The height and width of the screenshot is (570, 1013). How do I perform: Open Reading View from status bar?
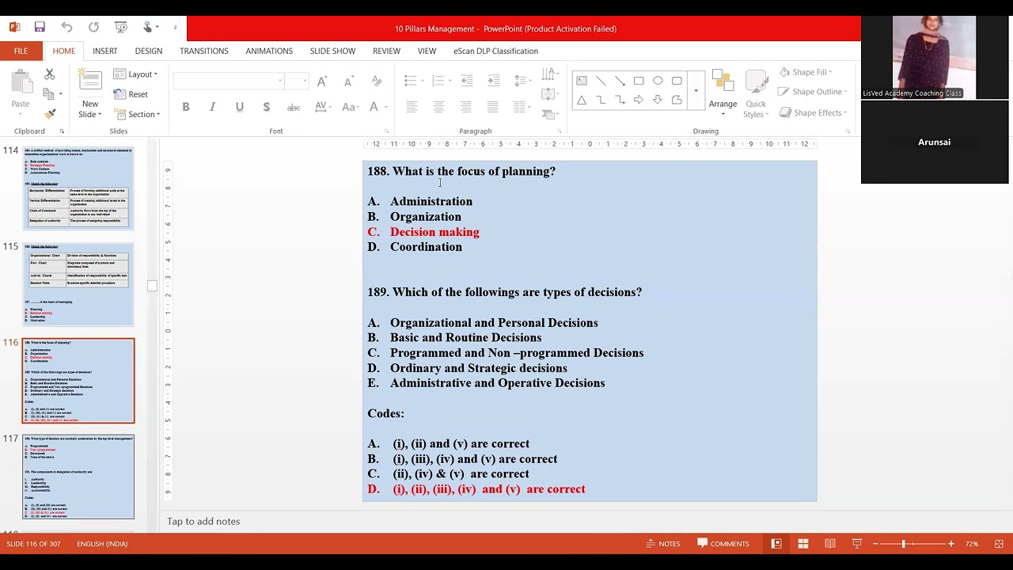click(829, 543)
